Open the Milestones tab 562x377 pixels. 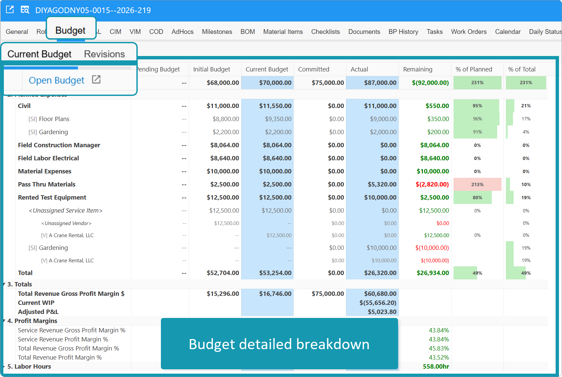pos(217,32)
